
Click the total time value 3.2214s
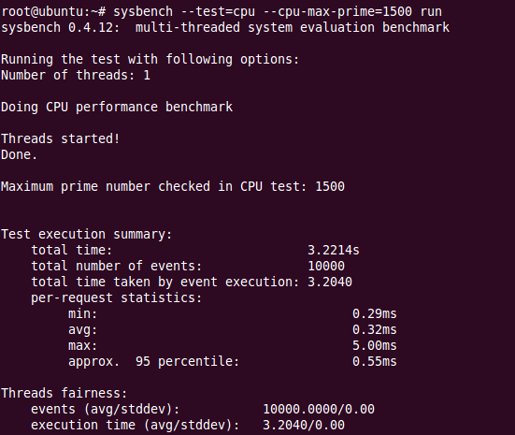pyautogui.click(x=334, y=250)
